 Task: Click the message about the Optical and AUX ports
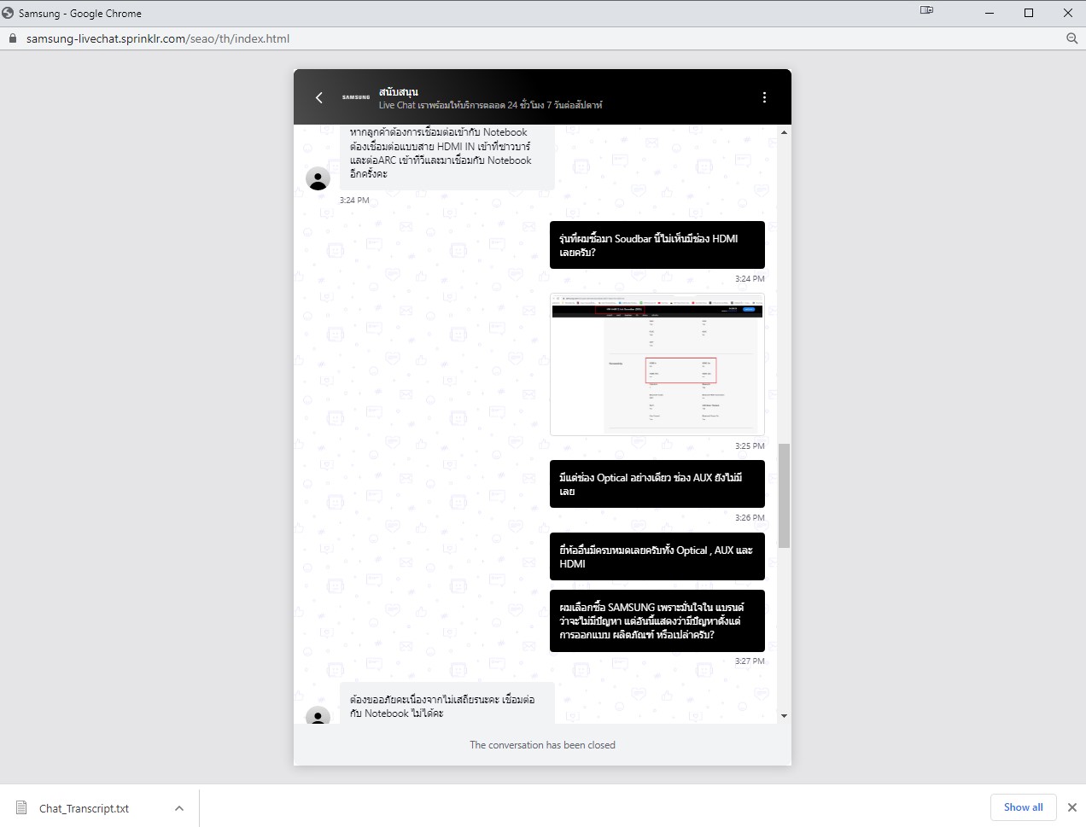point(657,484)
